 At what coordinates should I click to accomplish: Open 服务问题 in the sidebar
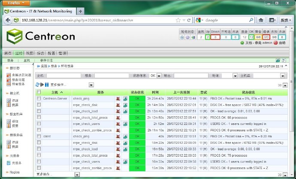pyautogui.click(x=18, y=80)
